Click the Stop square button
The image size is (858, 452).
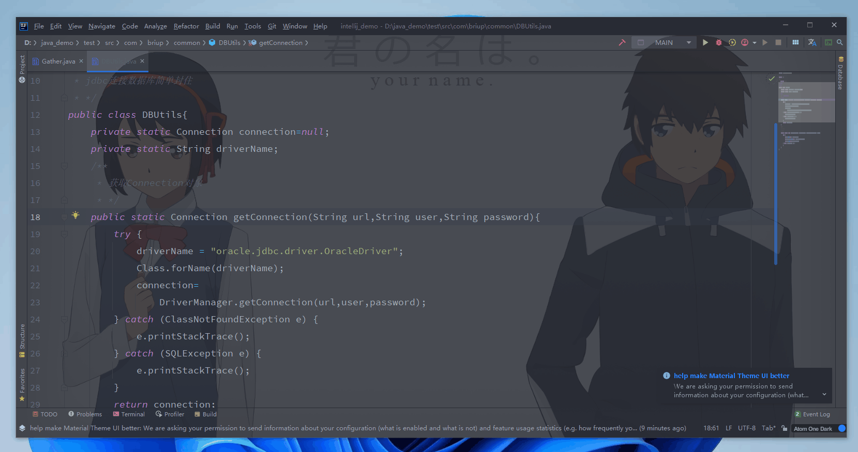pos(778,42)
